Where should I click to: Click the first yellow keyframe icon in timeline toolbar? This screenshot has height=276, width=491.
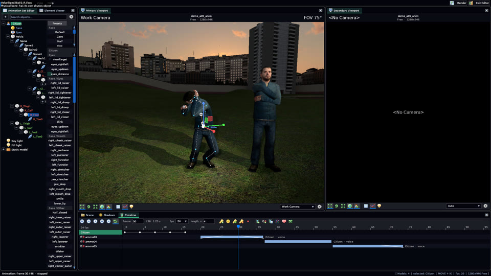click(x=221, y=221)
